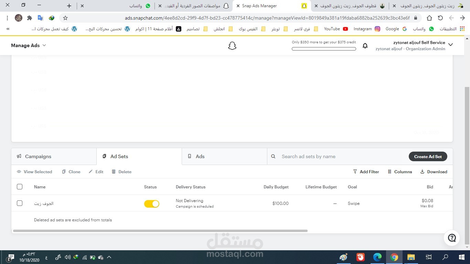Click the Google Translate extension icon

pyautogui.click(x=41, y=18)
